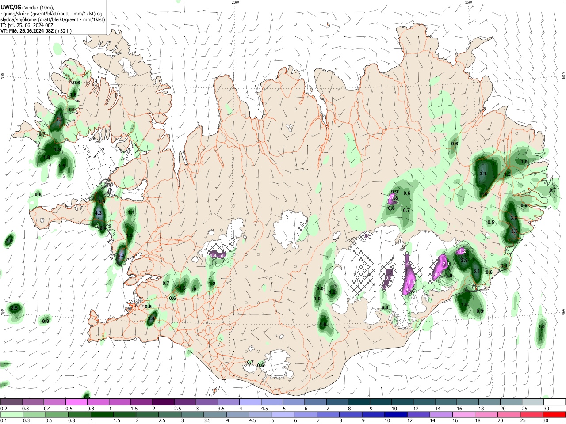Click the 3.1 value in the northeast rain cell
Viewport: 566px width, 424px height.
483,174
